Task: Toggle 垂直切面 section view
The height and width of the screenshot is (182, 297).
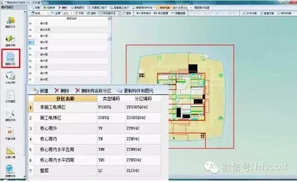Action: (x=267, y=13)
